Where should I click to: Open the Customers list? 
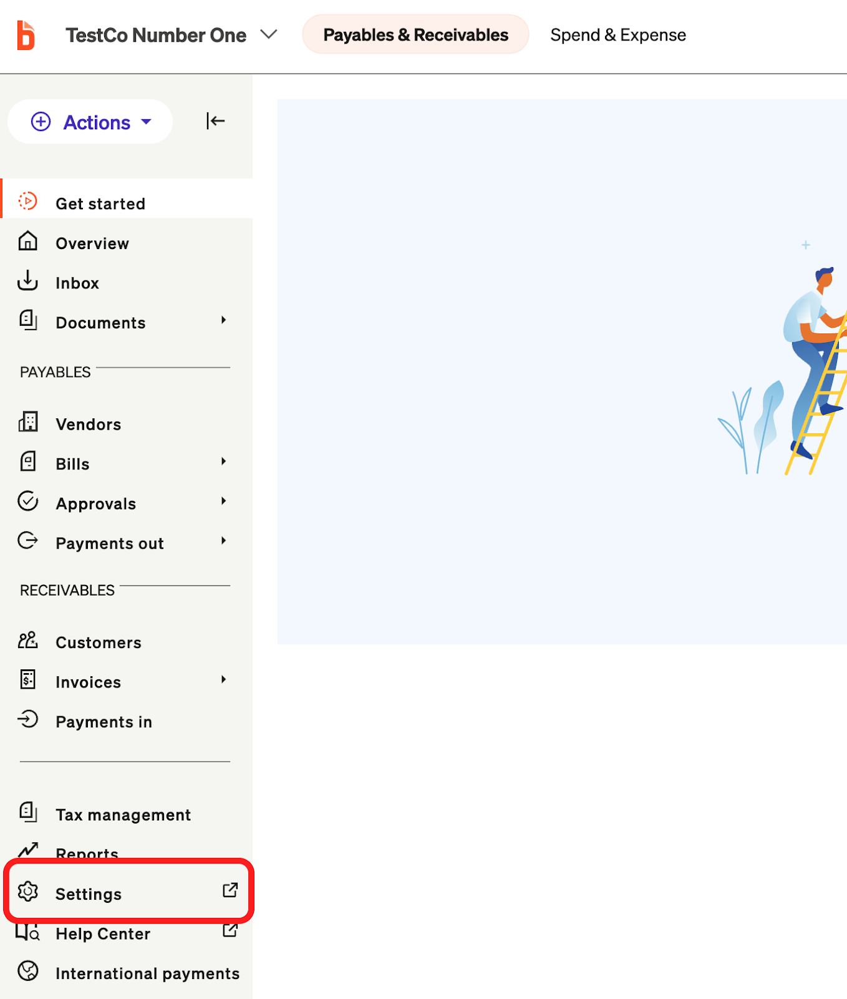[98, 643]
